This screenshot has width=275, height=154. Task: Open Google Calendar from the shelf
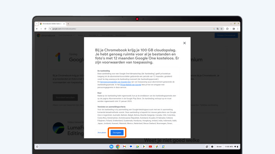point(163,147)
